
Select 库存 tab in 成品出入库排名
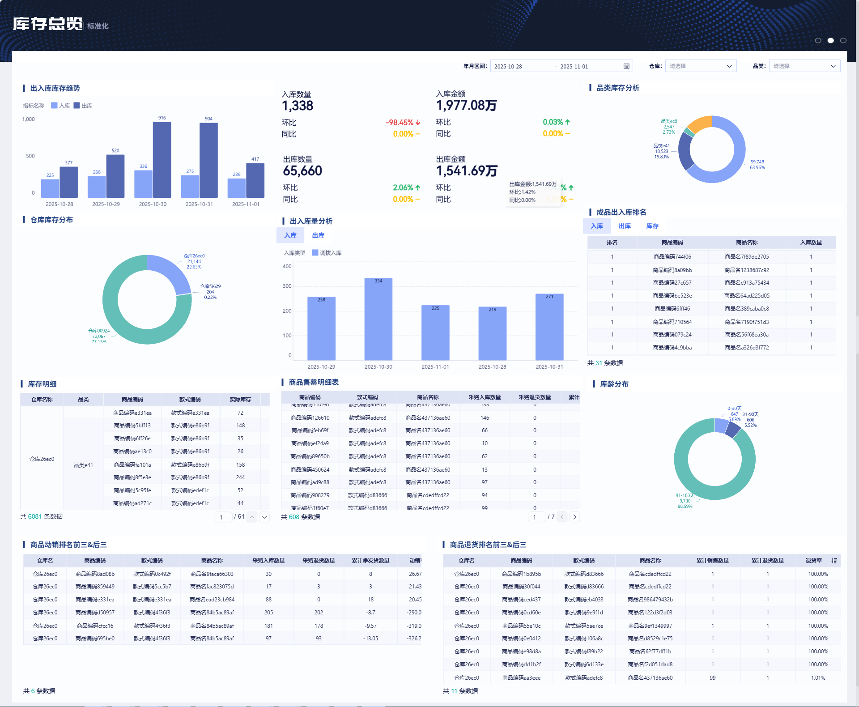[652, 226]
